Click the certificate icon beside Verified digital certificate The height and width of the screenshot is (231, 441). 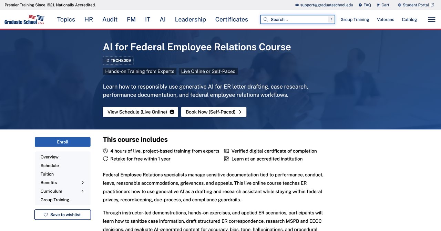227,151
